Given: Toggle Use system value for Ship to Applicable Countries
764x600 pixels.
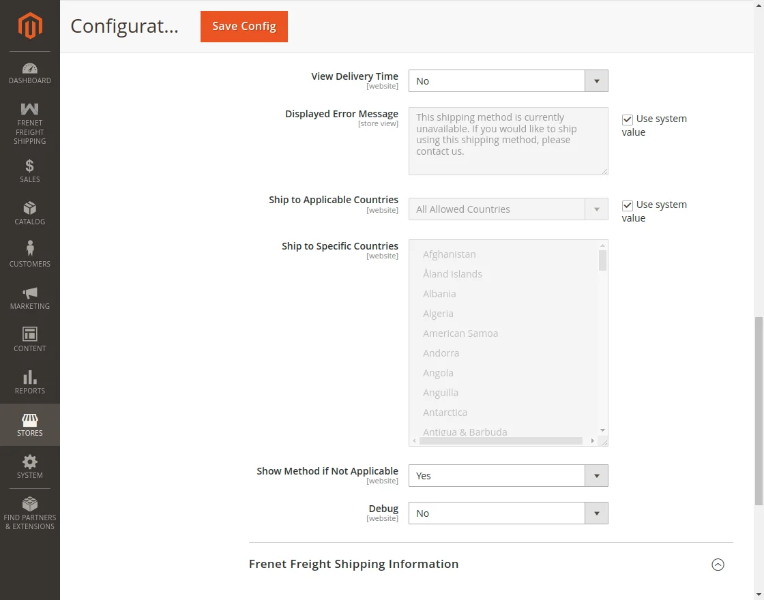Looking at the screenshot, I should (627, 205).
